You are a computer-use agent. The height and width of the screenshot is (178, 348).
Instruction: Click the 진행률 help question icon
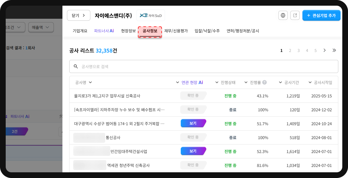(264, 82)
